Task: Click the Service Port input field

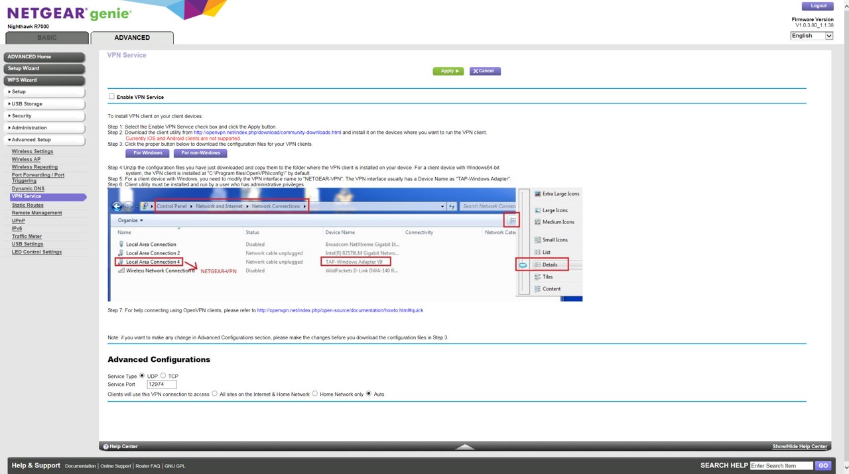Action: click(x=162, y=385)
